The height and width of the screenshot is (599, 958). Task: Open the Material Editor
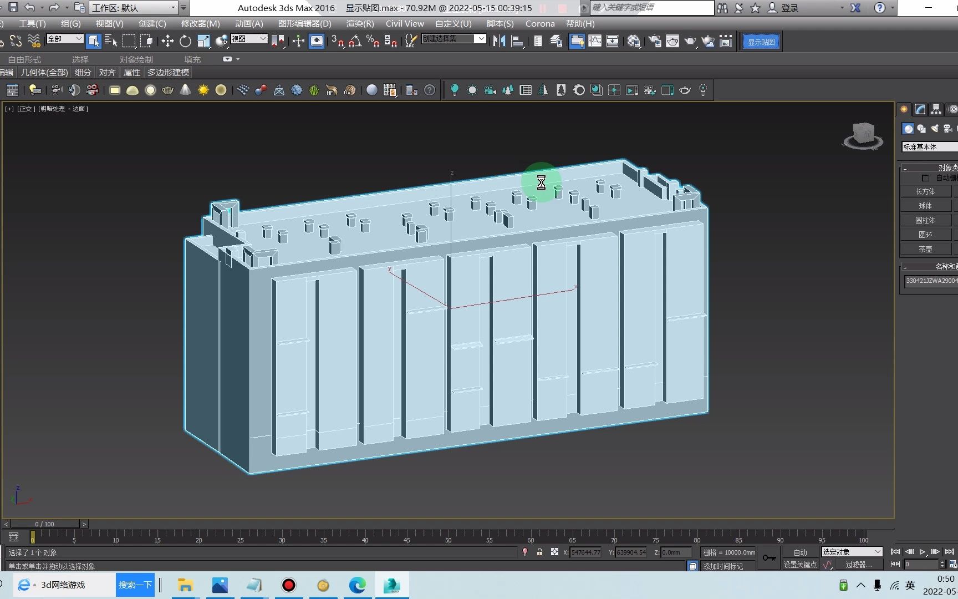(634, 41)
